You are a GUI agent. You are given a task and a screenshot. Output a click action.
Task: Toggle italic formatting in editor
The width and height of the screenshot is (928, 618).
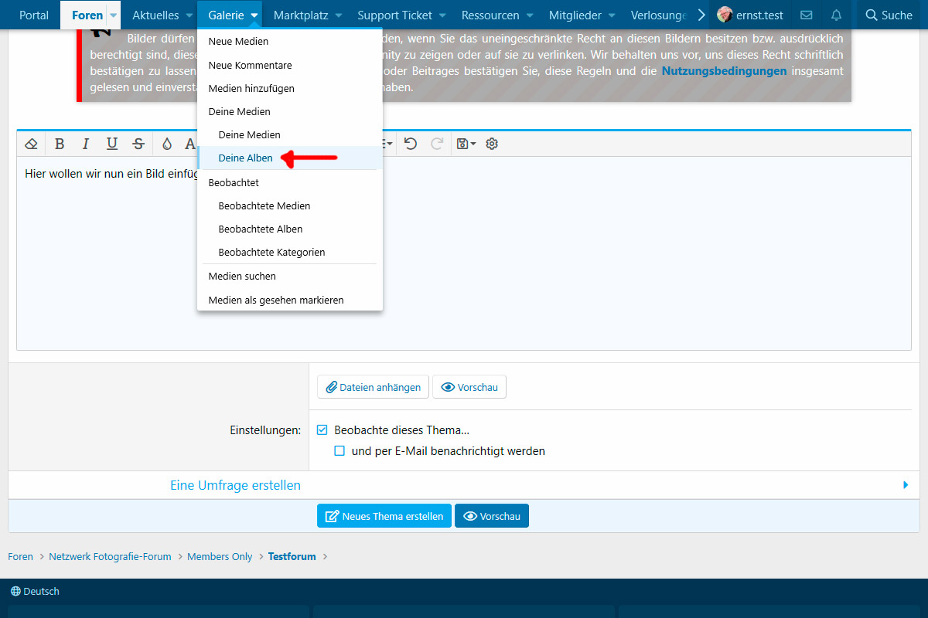pyautogui.click(x=86, y=144)
